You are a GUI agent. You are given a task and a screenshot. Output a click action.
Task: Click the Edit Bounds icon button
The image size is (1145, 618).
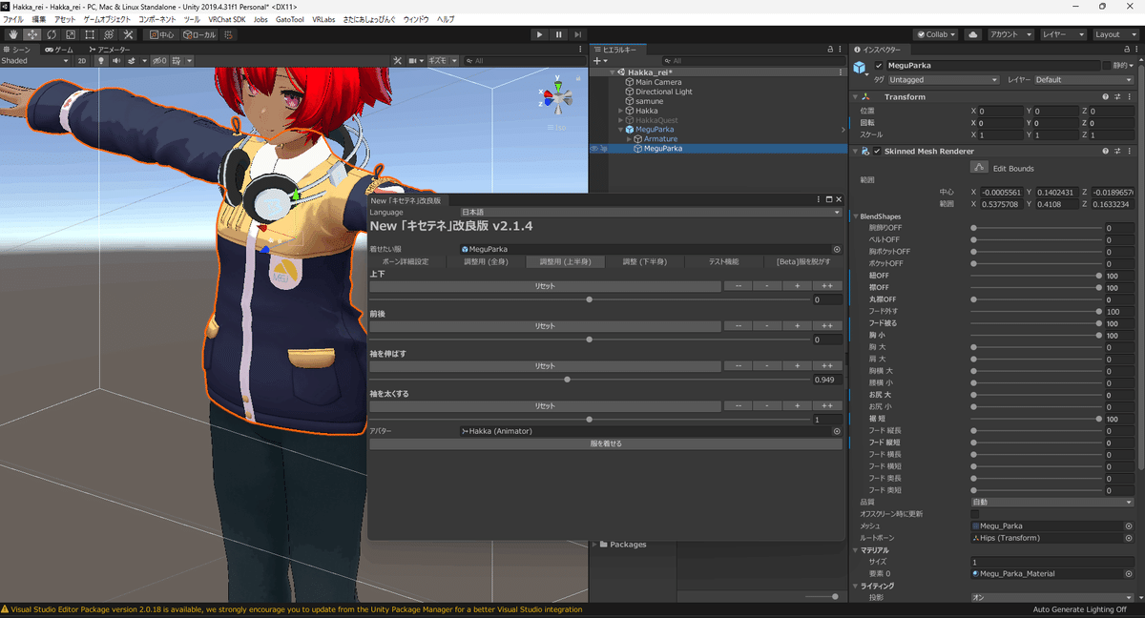pos(979,168)
